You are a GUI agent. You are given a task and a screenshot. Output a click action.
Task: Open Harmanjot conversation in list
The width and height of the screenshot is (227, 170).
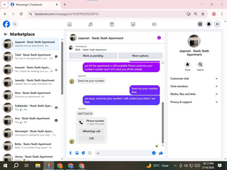30,133
